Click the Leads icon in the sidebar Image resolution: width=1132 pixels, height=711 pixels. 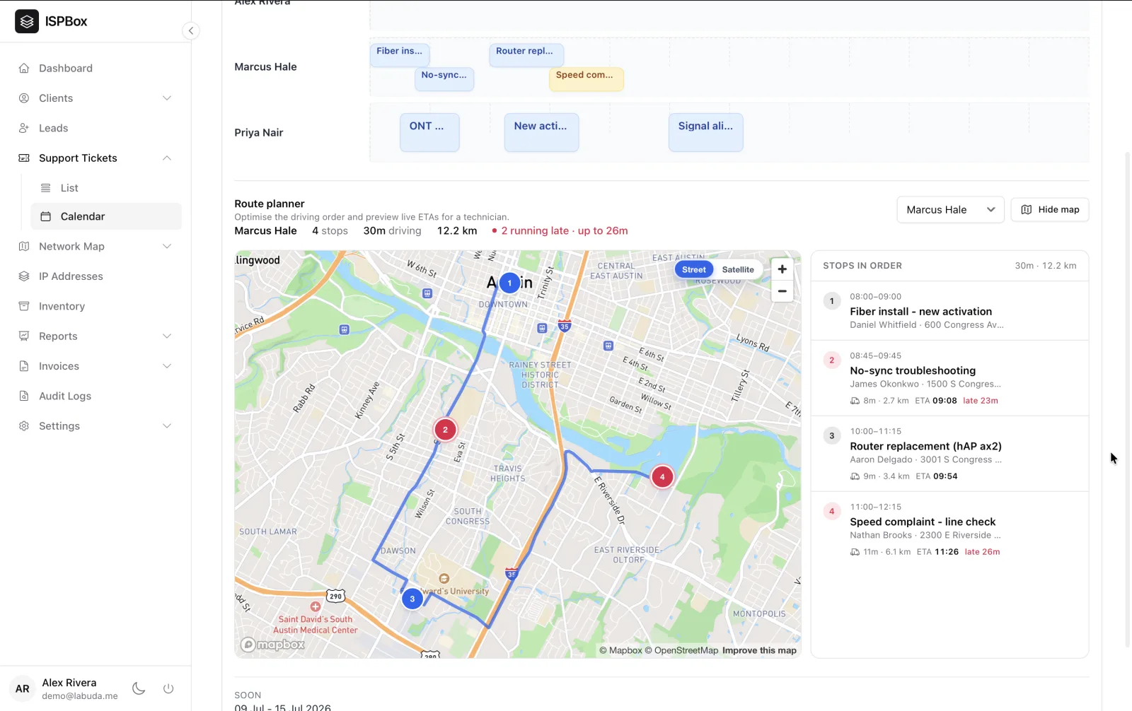24,128
